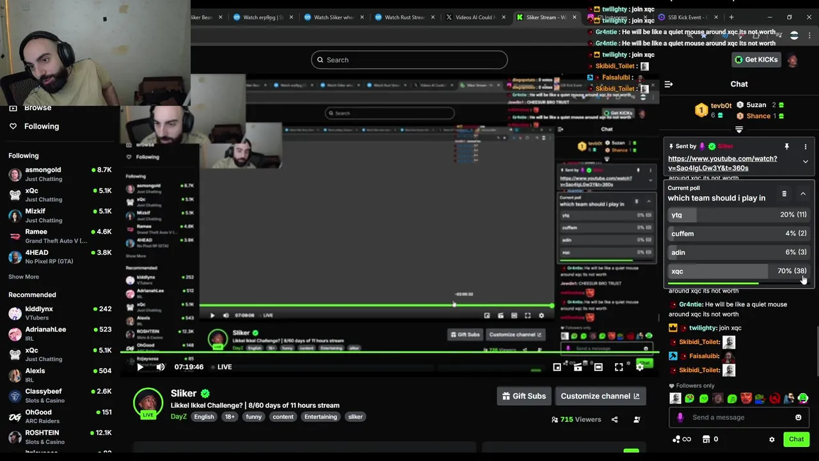
Task: Unpin the pinned message pin icon
Action: click(786, 147)
